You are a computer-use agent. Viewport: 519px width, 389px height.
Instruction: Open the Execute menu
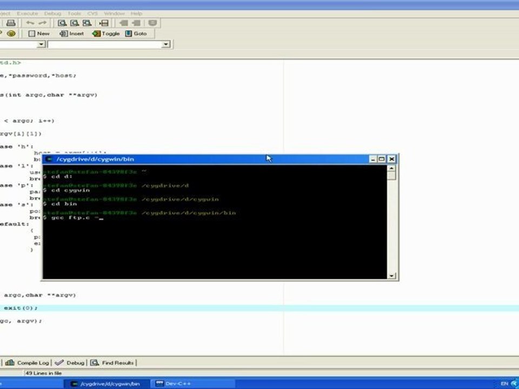28,14
